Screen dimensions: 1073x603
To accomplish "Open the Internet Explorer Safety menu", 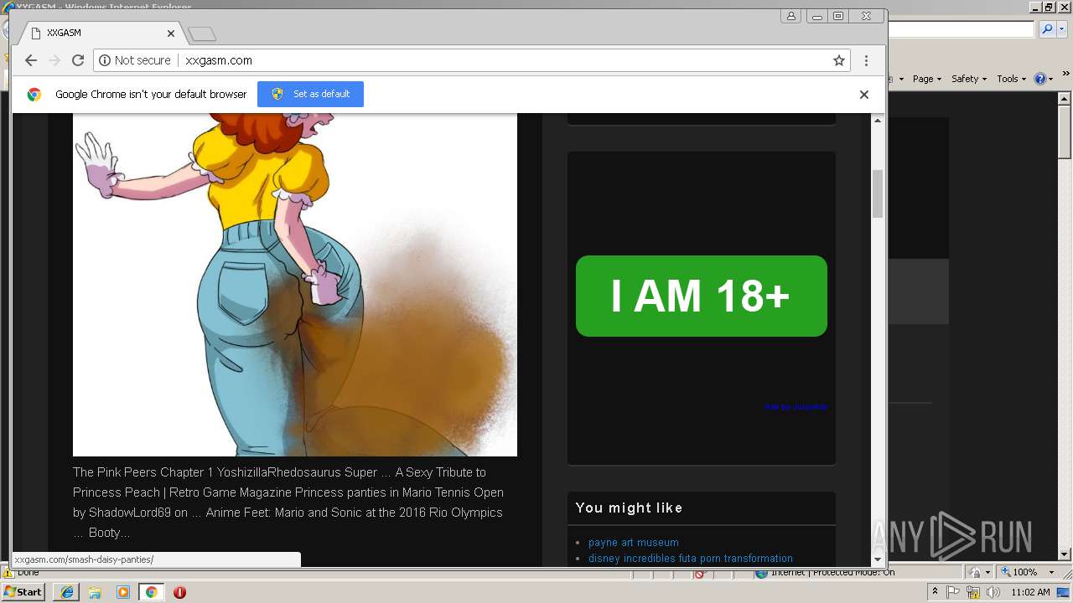I will tap(968, 79).
